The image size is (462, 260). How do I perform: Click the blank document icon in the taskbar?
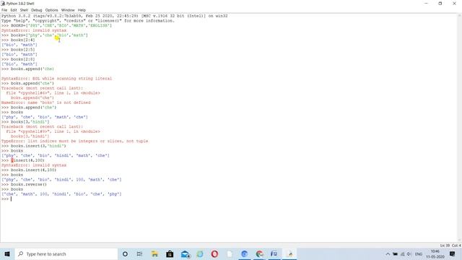pos(230,253)
